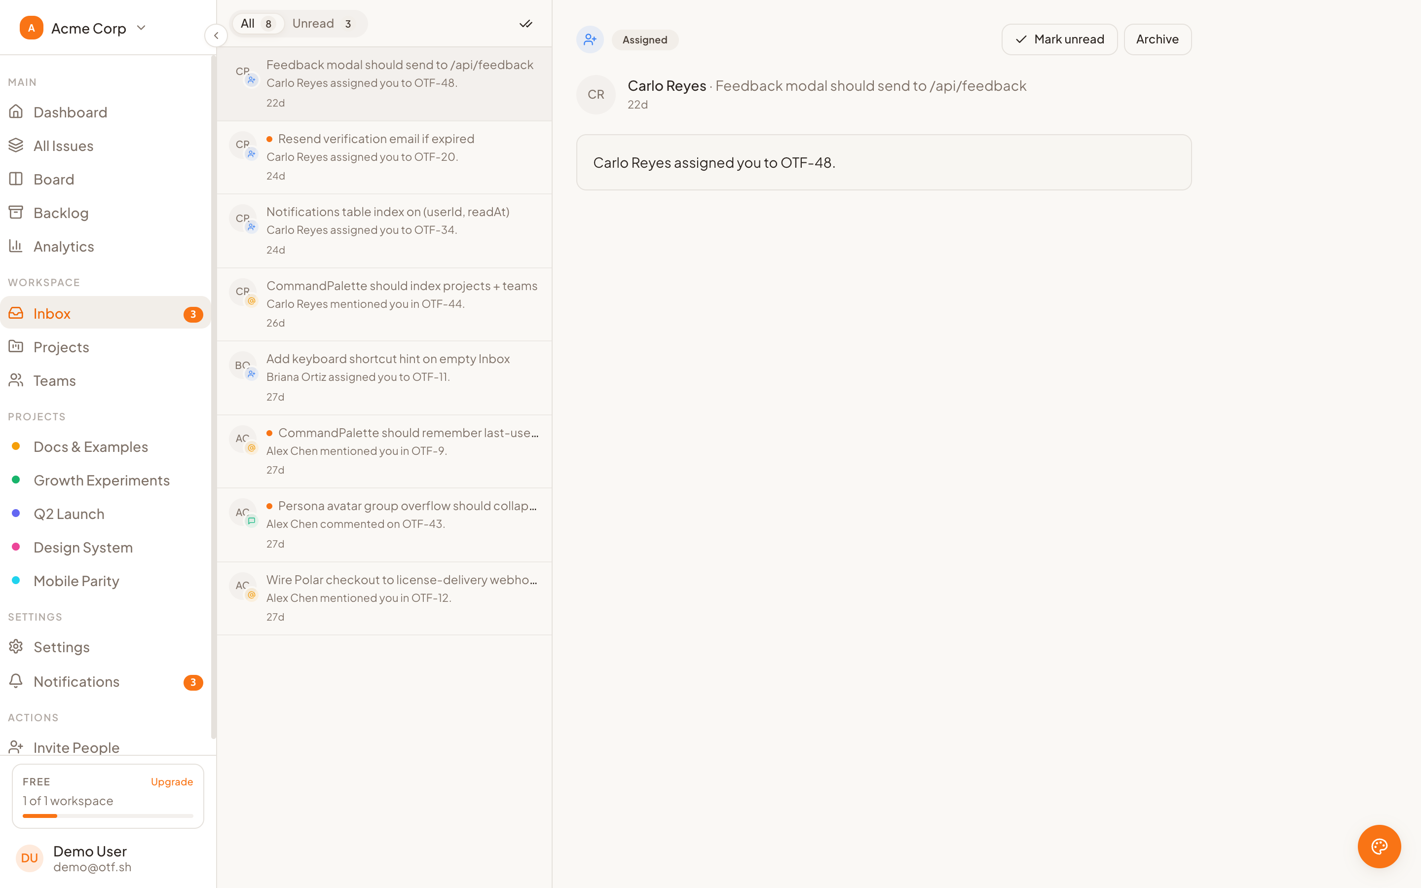This screenshot has width=1421, height=888.
Task: Click the Design System pink color dot
Action: tap(16, 547)
